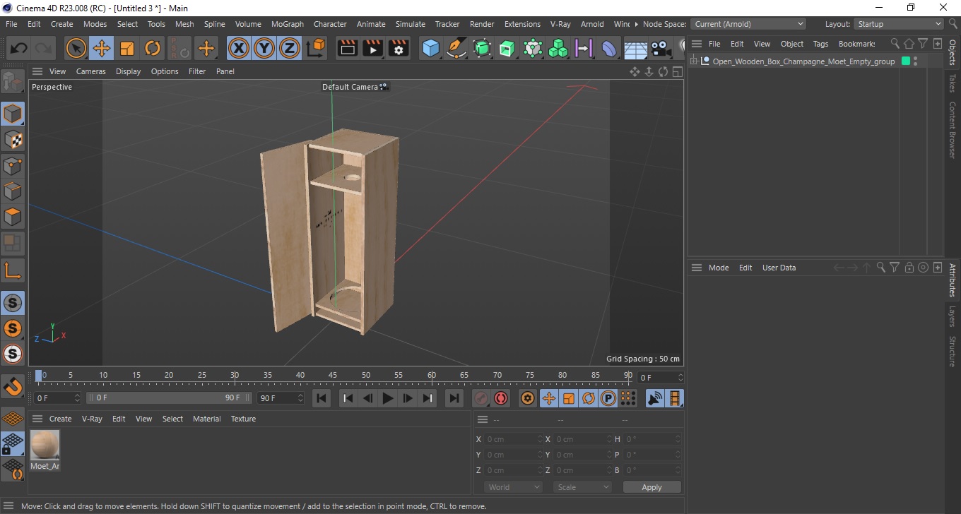Add a MoGraph Cloner object
This screenshot has width=961, height=514.
coord(558,49)
